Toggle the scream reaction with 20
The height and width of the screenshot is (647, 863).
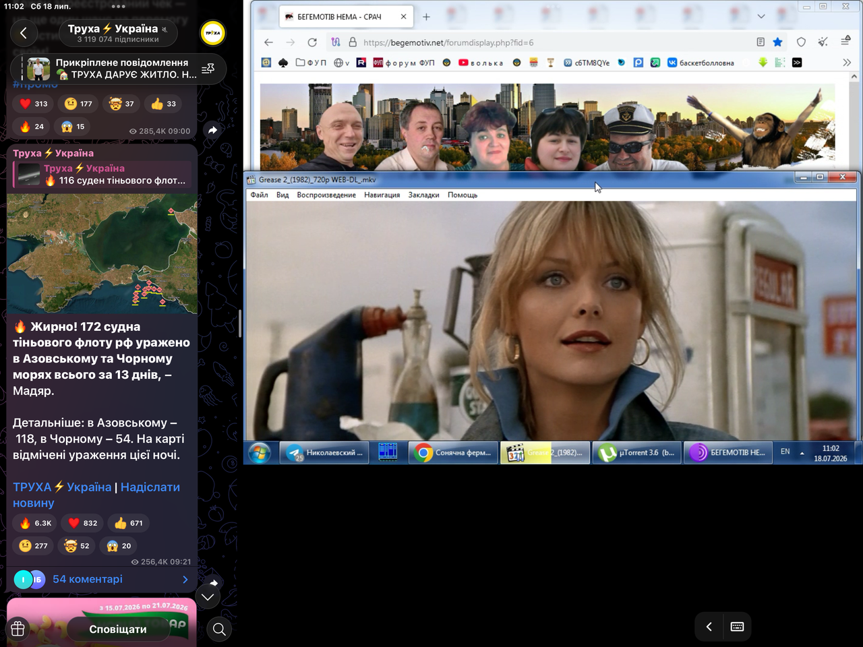pyautogui.click(x=119, y=546)
